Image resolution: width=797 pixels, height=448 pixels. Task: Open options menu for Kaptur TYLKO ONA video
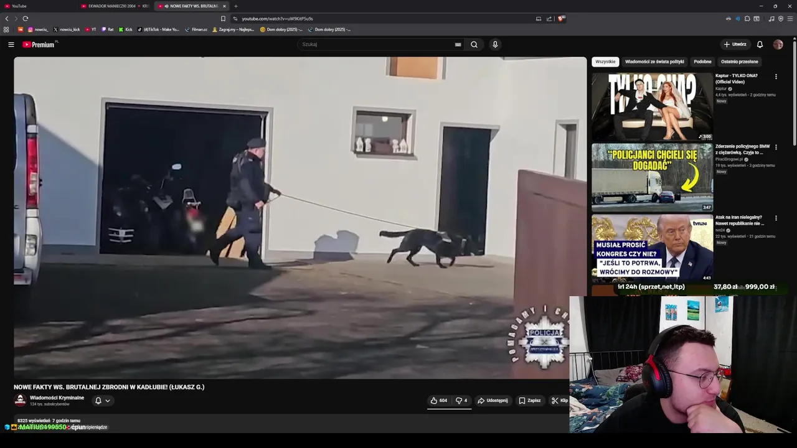click(x=776, y=77)
